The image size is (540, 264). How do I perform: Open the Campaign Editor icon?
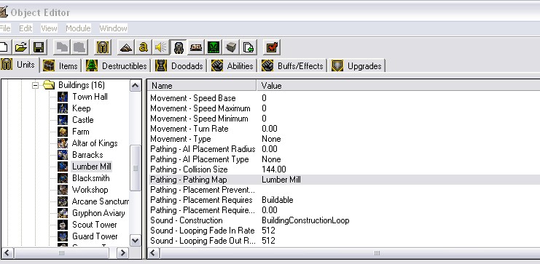195,47
